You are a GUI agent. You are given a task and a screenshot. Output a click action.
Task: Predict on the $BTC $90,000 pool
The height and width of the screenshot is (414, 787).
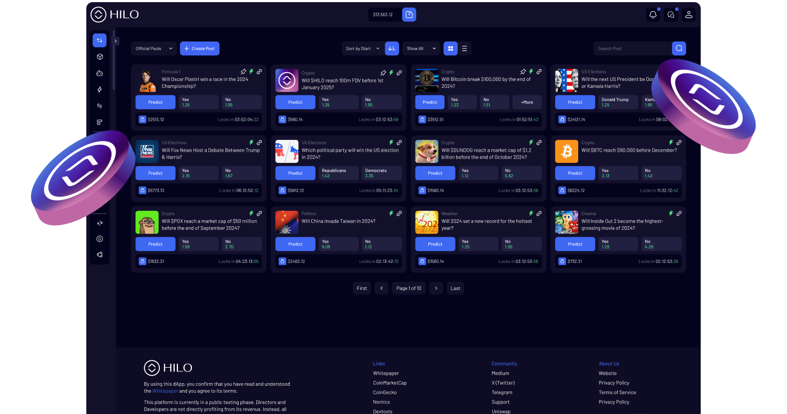coord(575,173)
